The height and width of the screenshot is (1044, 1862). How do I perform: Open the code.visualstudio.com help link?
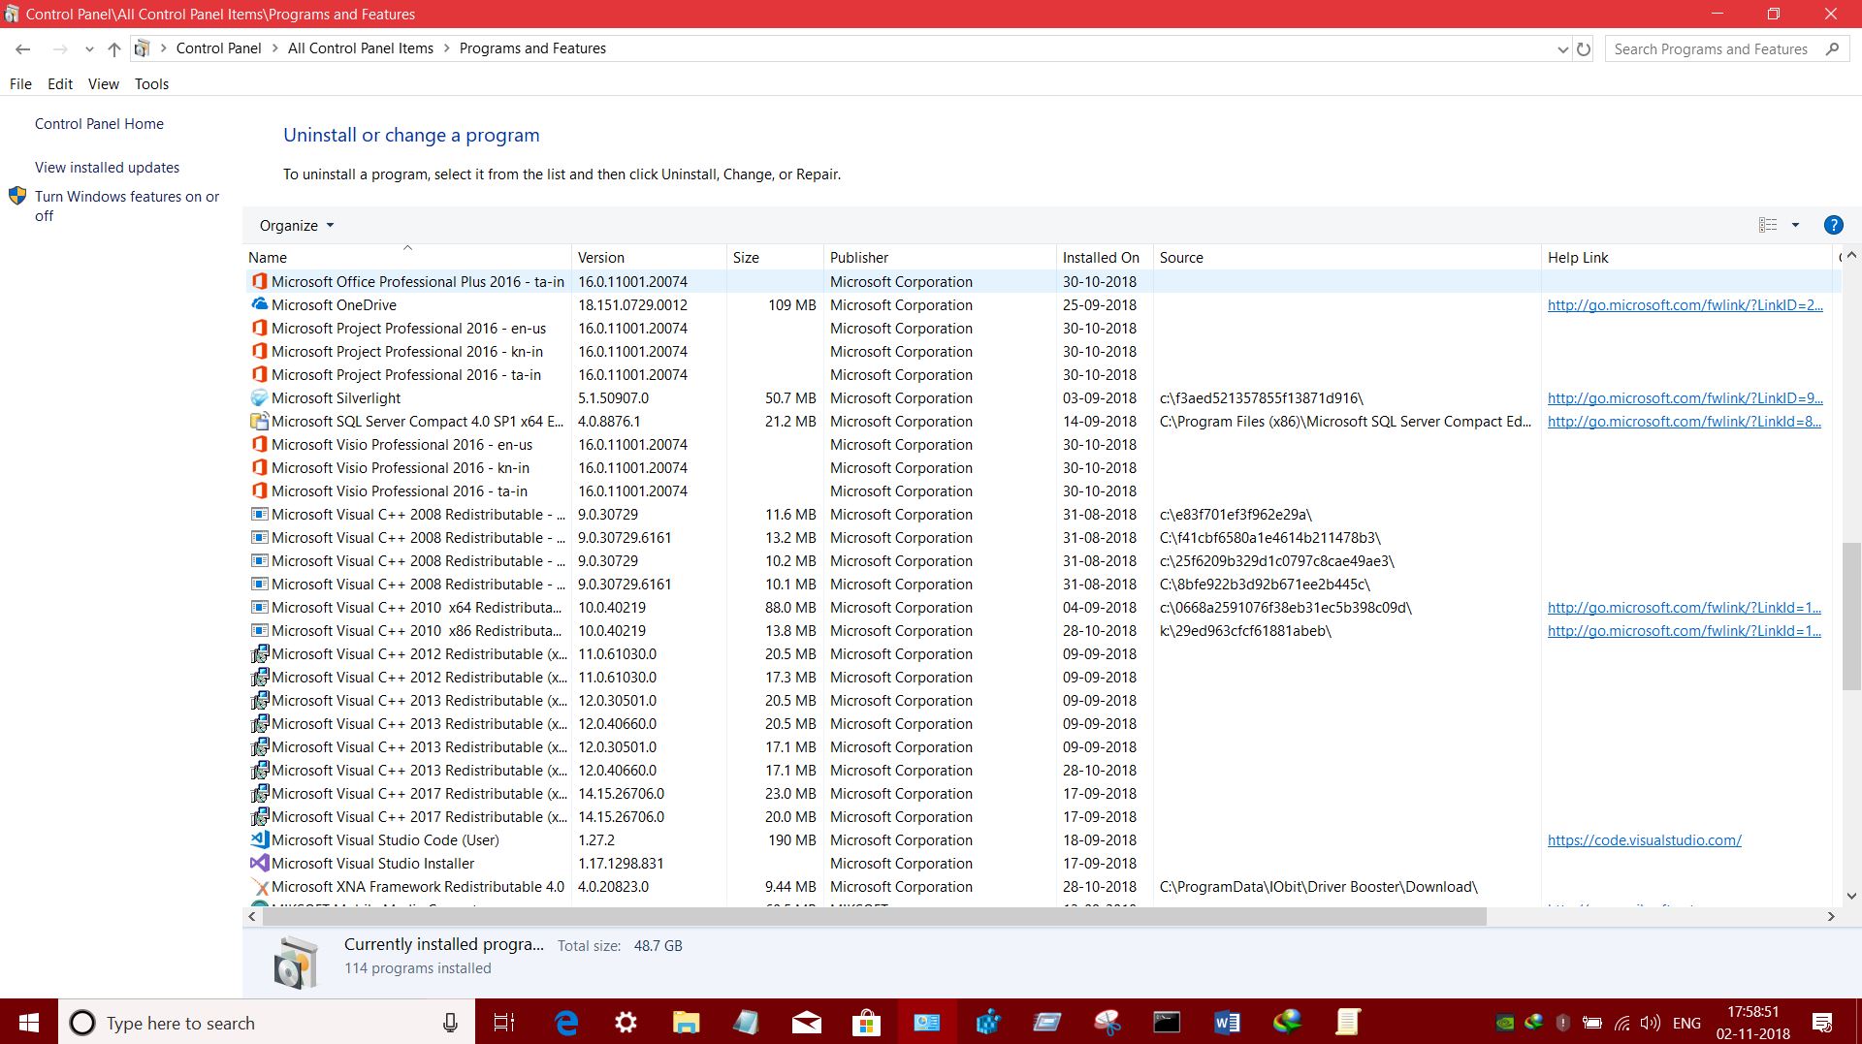(x=1644, y=839)
